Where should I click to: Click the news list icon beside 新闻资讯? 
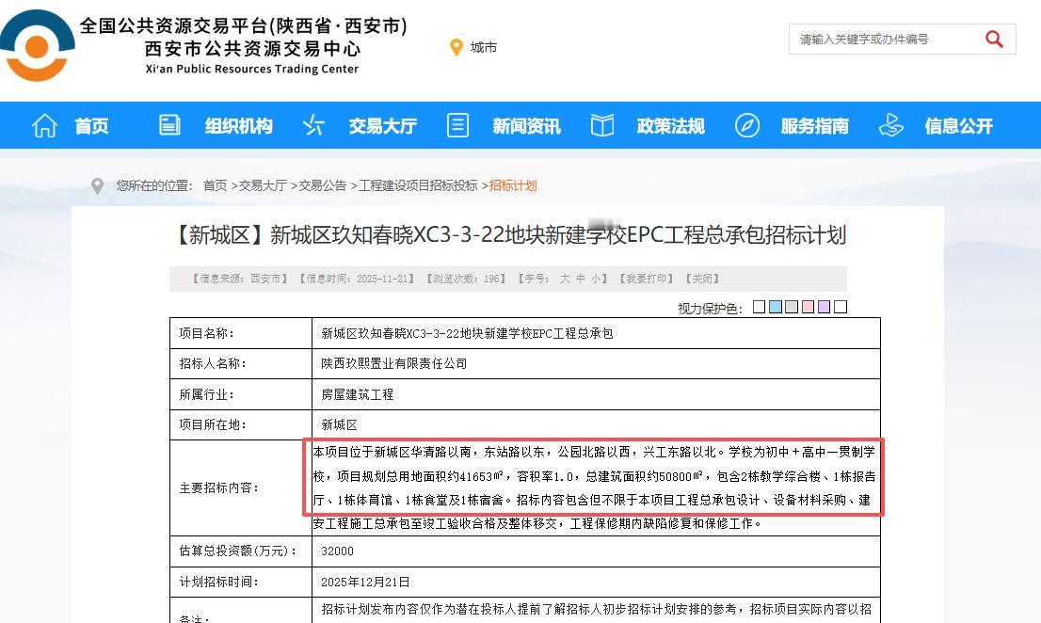click(457, 125)
